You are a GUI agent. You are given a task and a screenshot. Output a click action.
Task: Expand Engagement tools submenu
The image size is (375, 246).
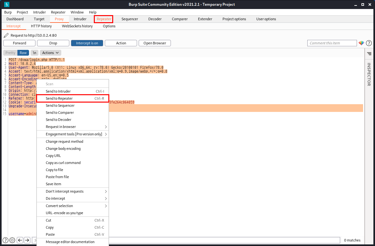(x=73, y=134)
